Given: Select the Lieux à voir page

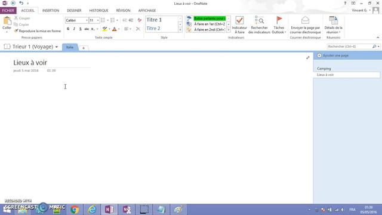Looking at the screenshot, I should pos(347,75).
